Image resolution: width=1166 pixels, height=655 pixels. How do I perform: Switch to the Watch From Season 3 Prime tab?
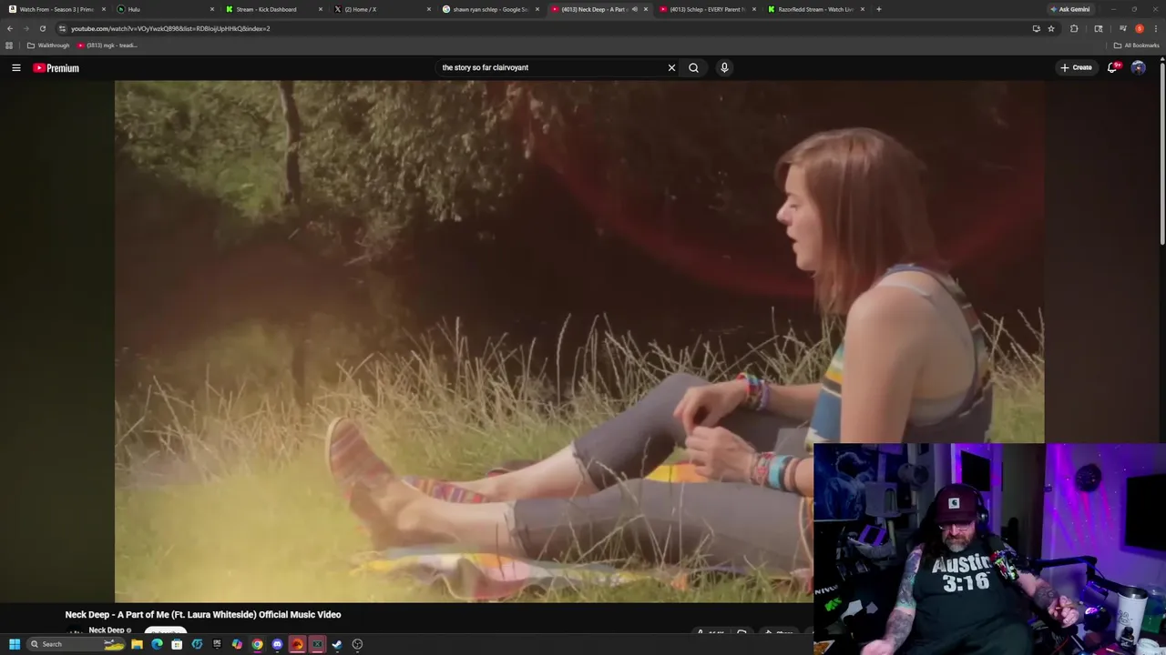56,9
